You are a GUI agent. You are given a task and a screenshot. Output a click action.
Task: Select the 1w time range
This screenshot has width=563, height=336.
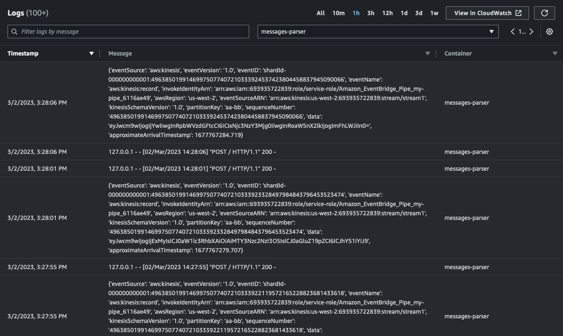[x=434, y=13]
